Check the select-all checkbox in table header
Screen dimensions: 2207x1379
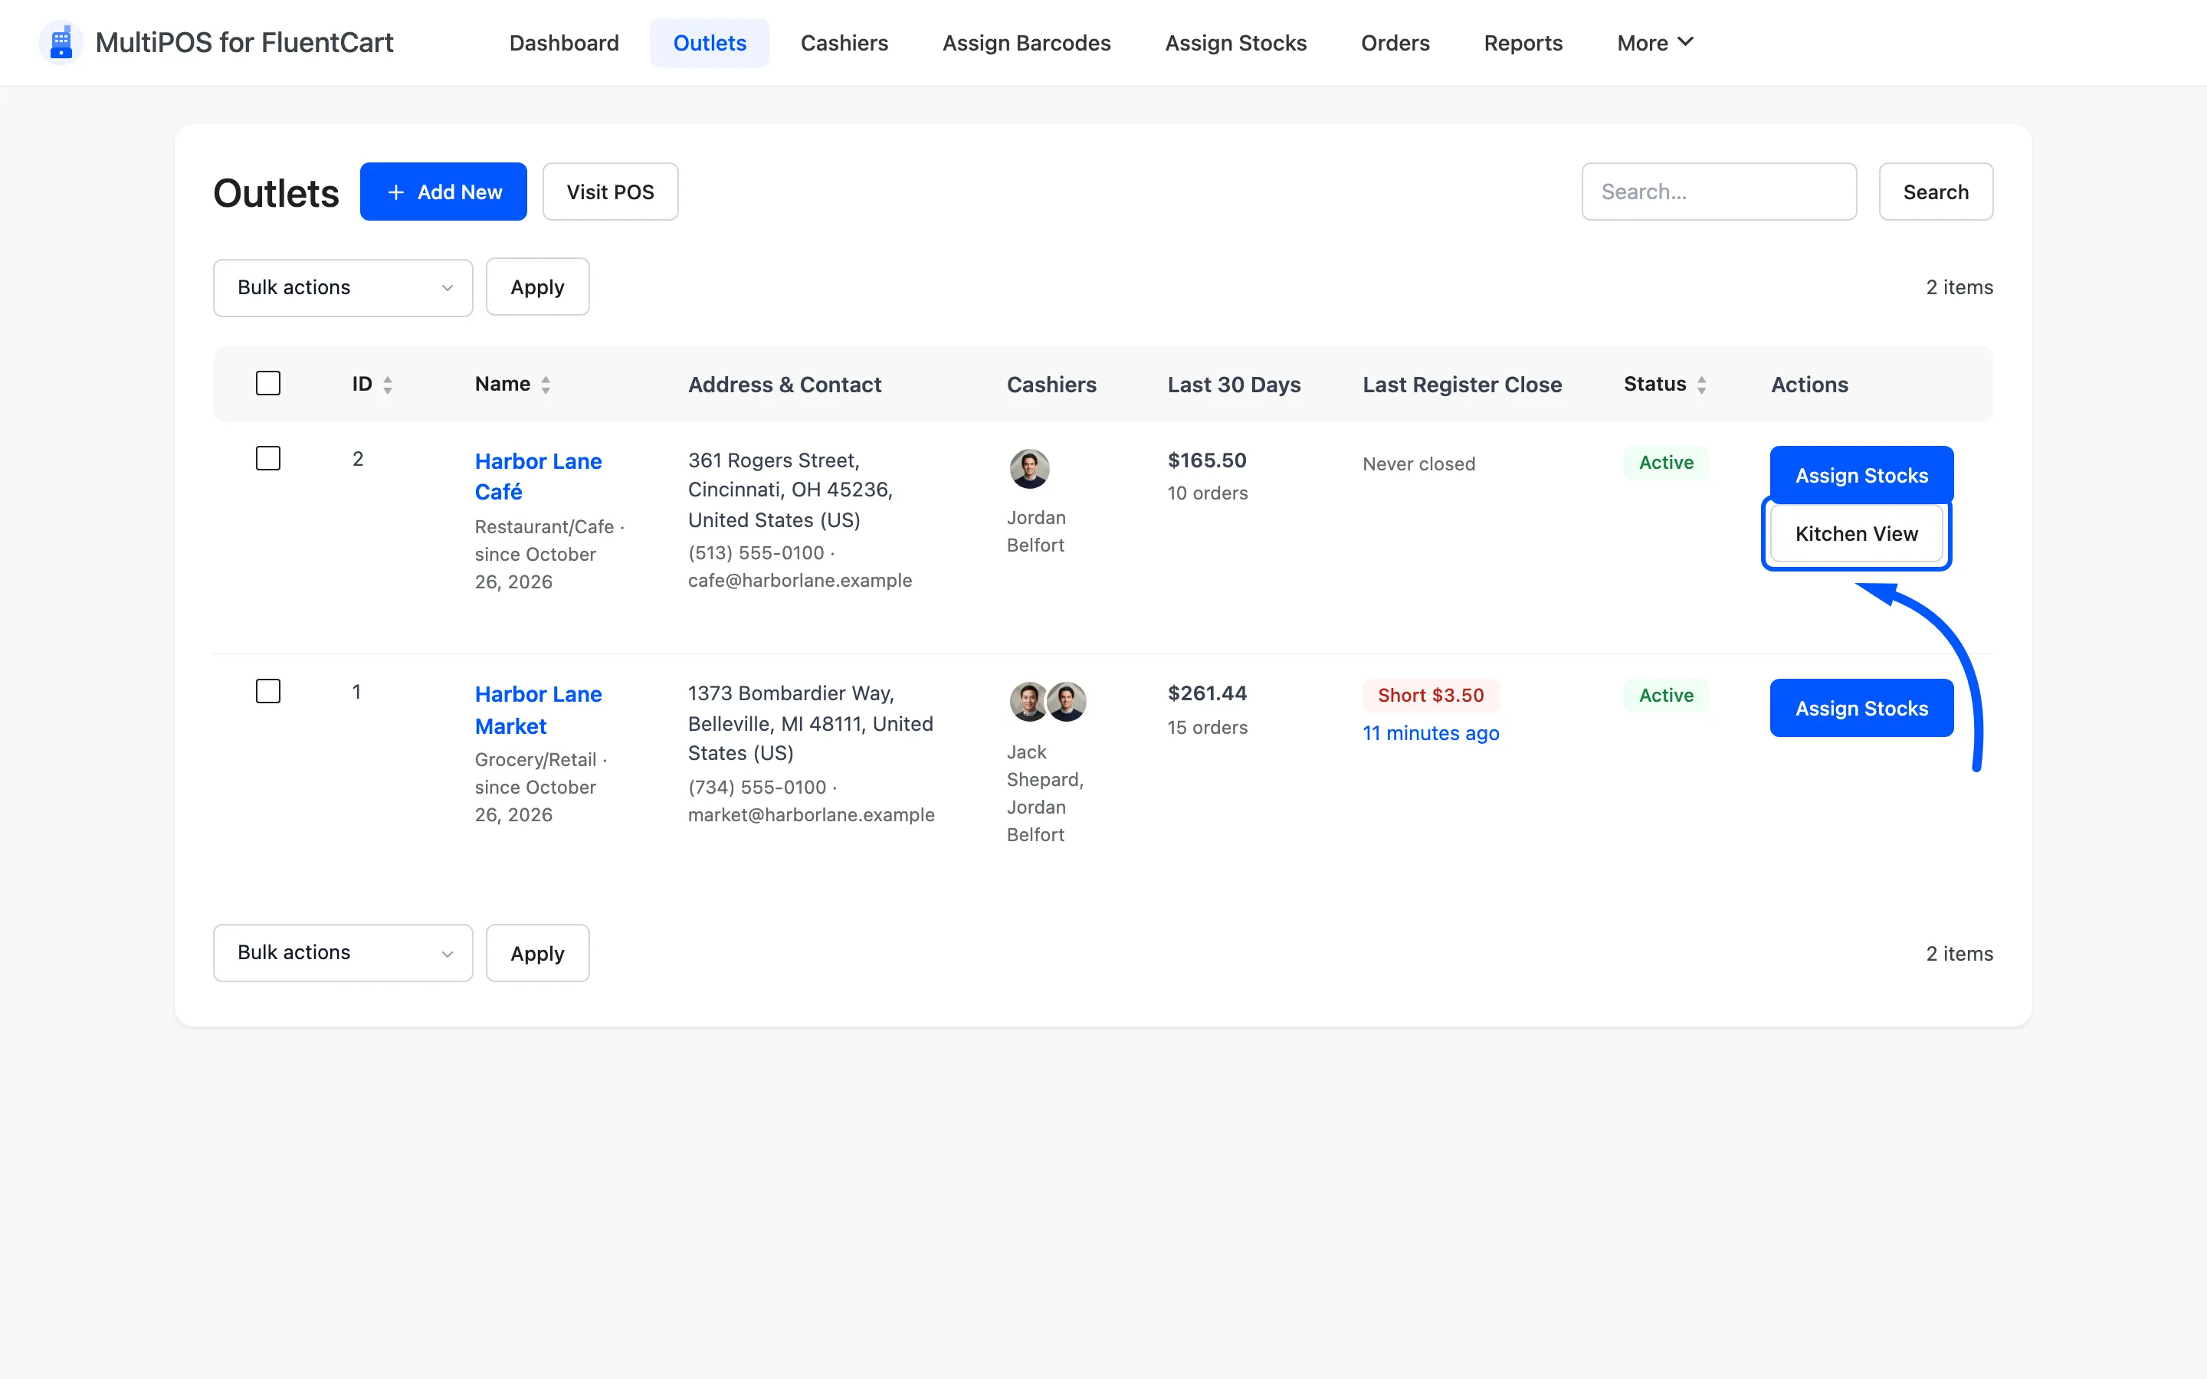pos(268,383)
